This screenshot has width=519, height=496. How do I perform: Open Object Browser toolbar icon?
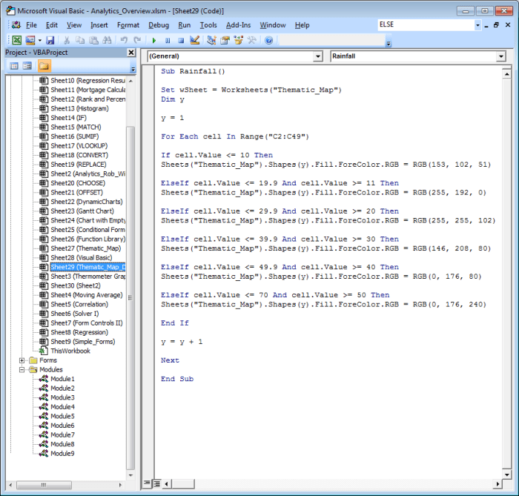point(238,40)
